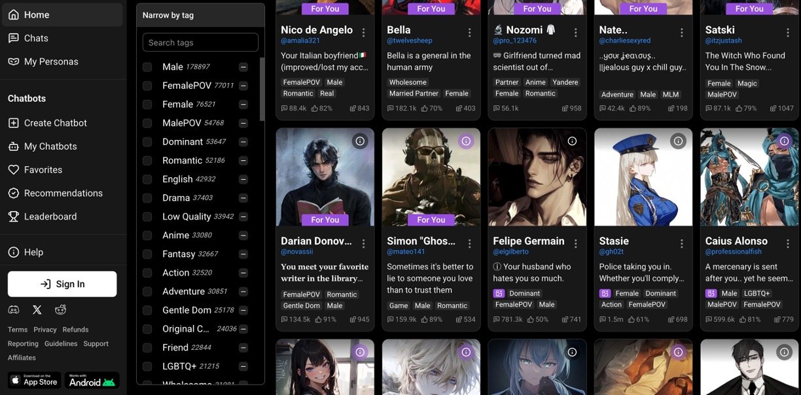
Task: Open the Discord icon link
Action: (x=14, y=310)
